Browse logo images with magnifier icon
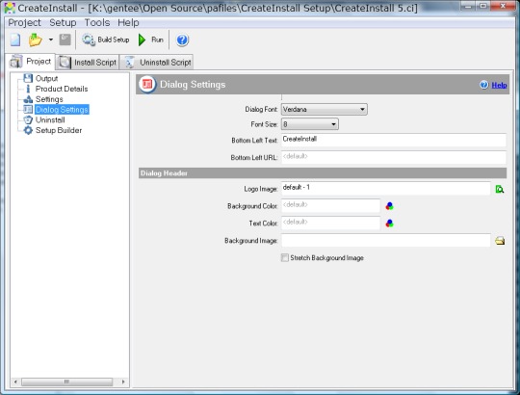Image resolution: width=520 pixels, height=395 pixels. click(500, 189)
